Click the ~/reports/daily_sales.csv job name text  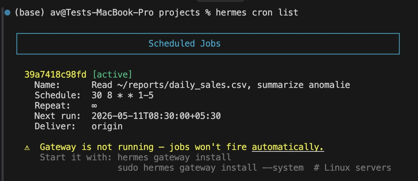pyautogui.click(x=221, y=85)
